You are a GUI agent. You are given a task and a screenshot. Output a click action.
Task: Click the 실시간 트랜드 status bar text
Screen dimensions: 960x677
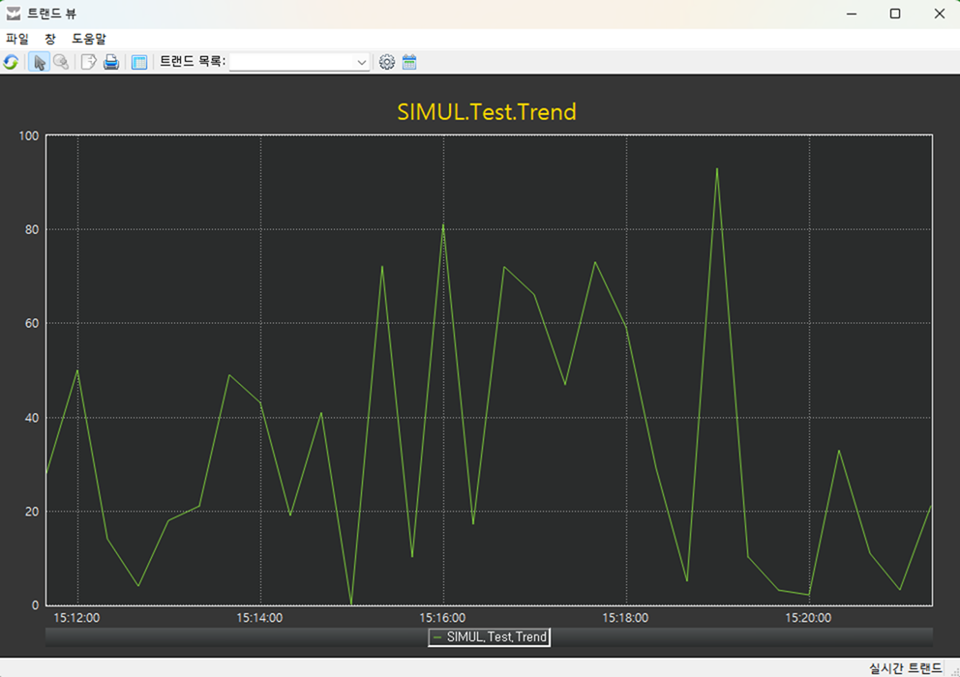[x=906, y=668]
